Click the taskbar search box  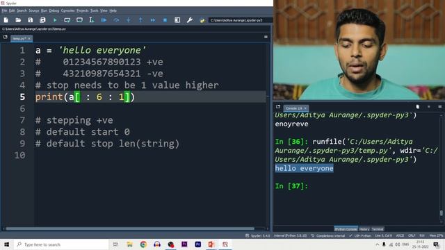click(60, 244)
